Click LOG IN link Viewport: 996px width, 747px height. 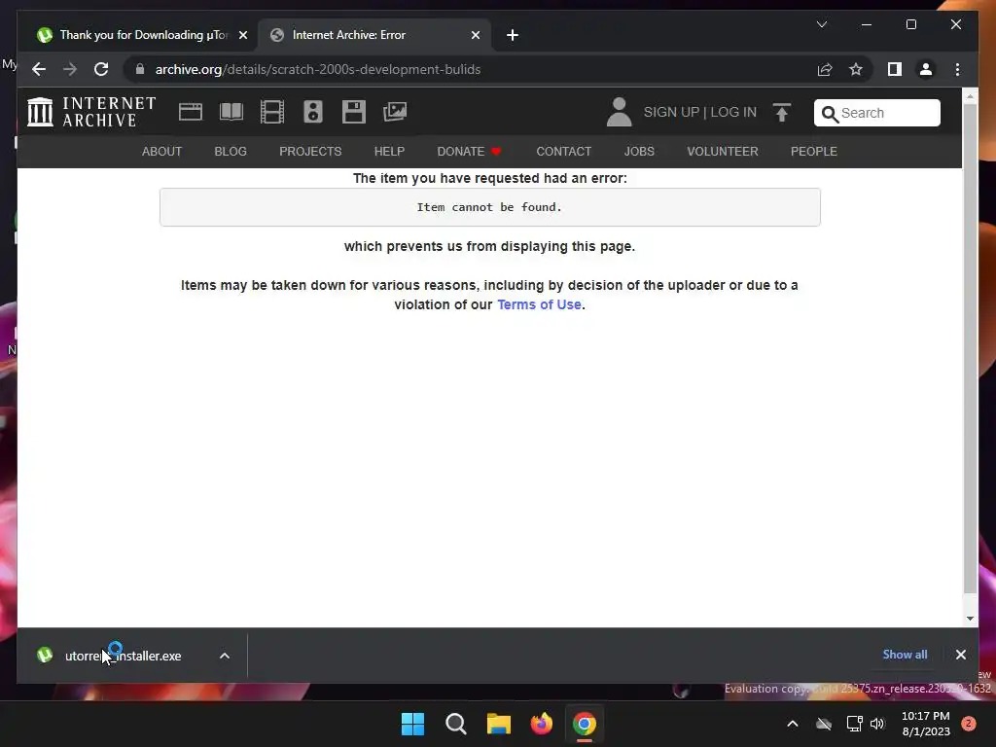(733, 113)
